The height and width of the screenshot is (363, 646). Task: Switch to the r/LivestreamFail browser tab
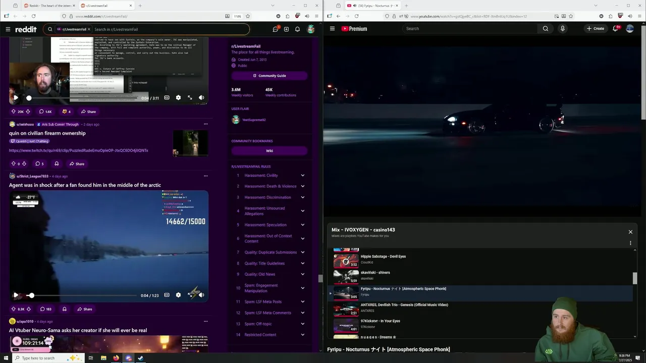pyautogui.click(x=105, y=6)
